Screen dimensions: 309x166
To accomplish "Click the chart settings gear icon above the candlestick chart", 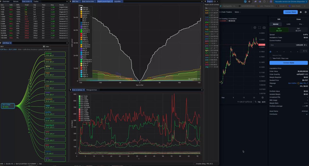I will click(255, 28).
